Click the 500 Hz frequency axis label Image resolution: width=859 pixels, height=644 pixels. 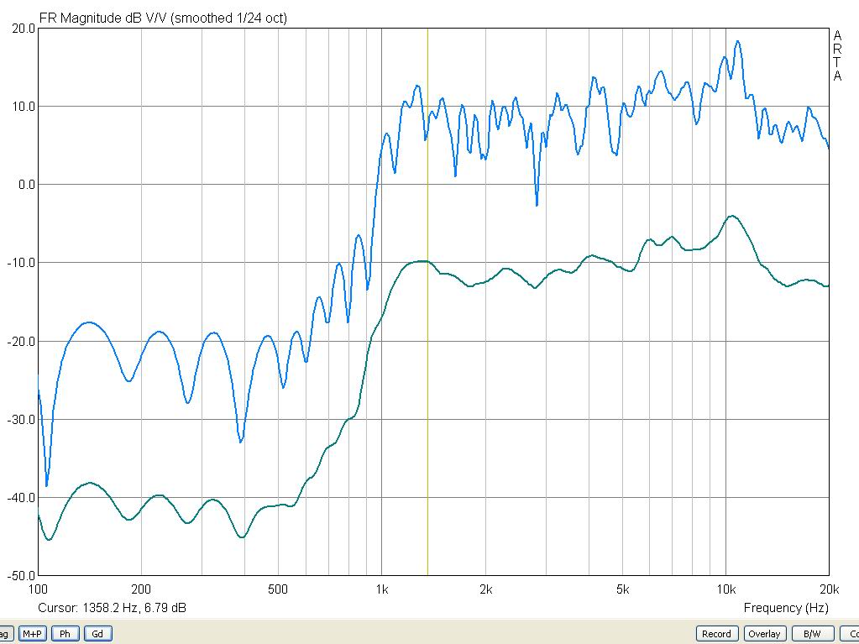278,589
